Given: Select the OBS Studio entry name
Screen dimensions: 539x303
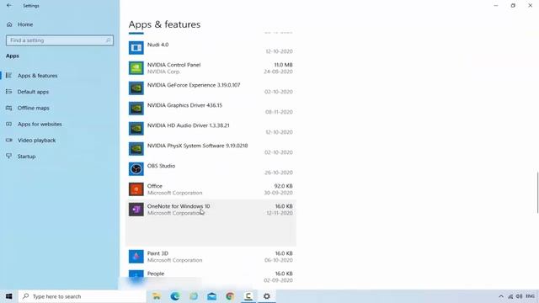Looking at the screenshot, I should [x=161, y=166].
